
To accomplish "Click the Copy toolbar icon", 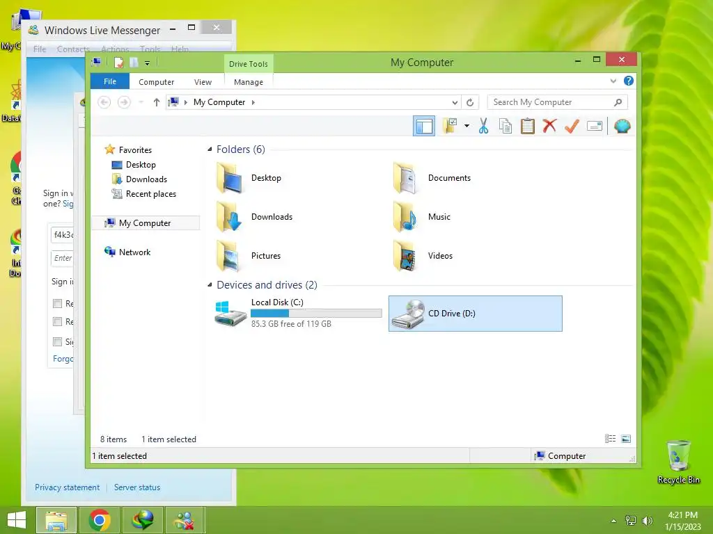I will coord(506,126).
